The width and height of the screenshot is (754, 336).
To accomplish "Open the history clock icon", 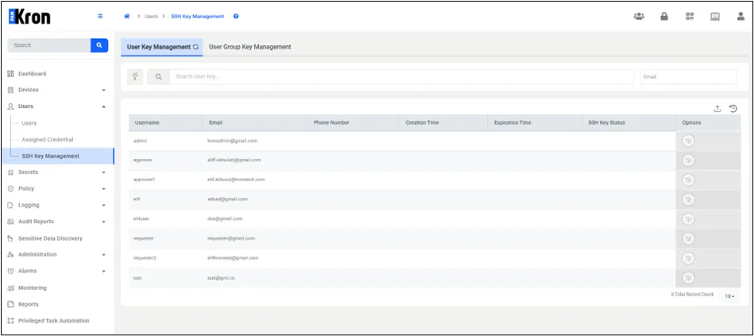I will 733,109.
